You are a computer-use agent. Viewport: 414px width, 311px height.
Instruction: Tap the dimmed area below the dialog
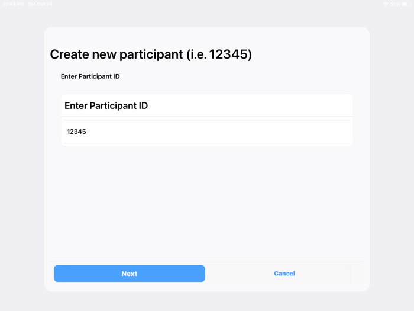(x=207, y=301)
